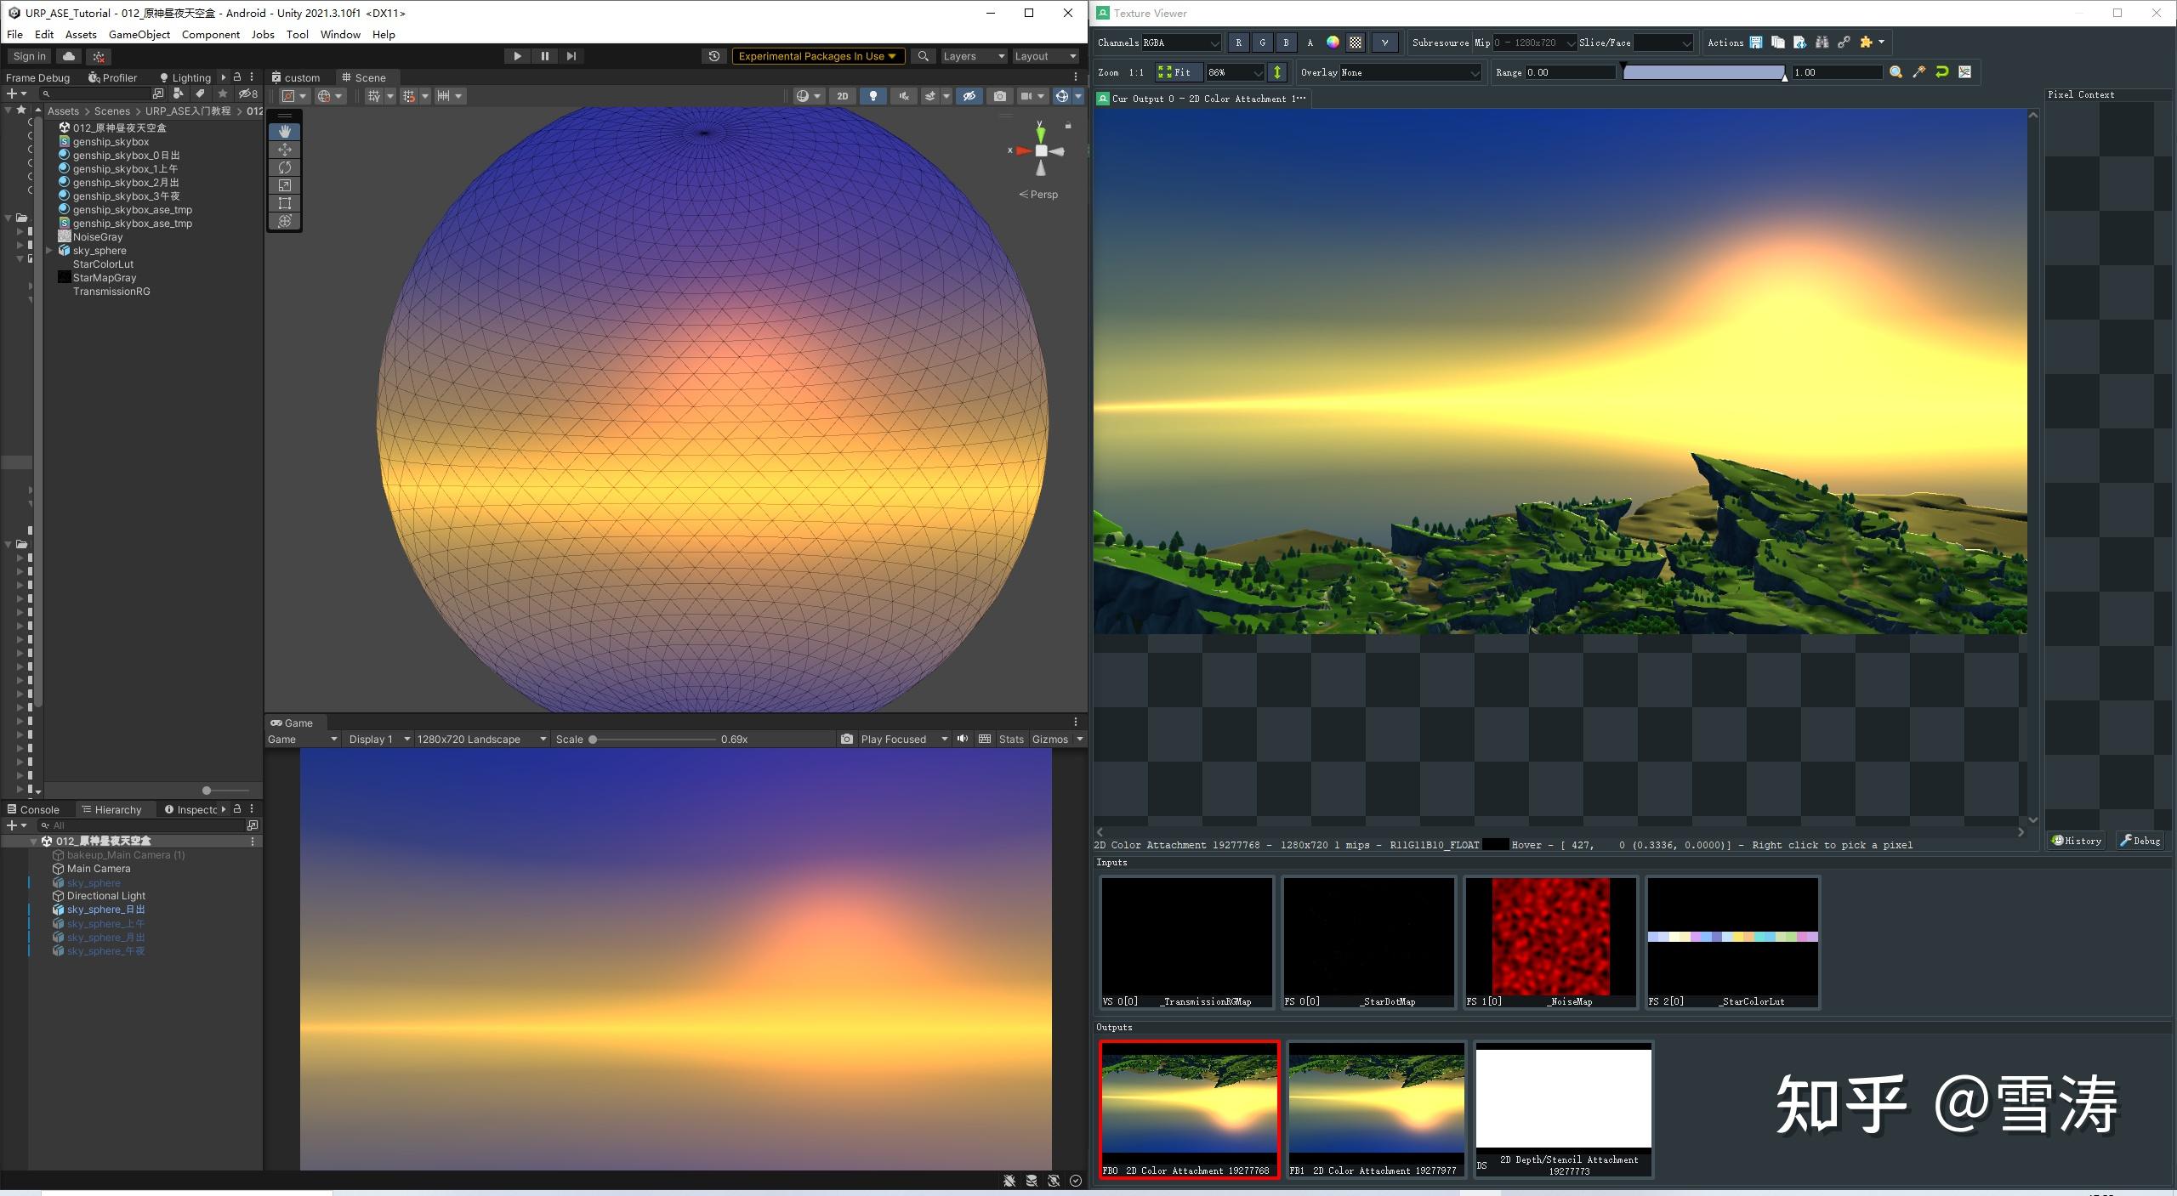Click the flip vertically arrow in Texture Viewer
Viewport: 2177px width, 1196px height.
coord(1276,72)
